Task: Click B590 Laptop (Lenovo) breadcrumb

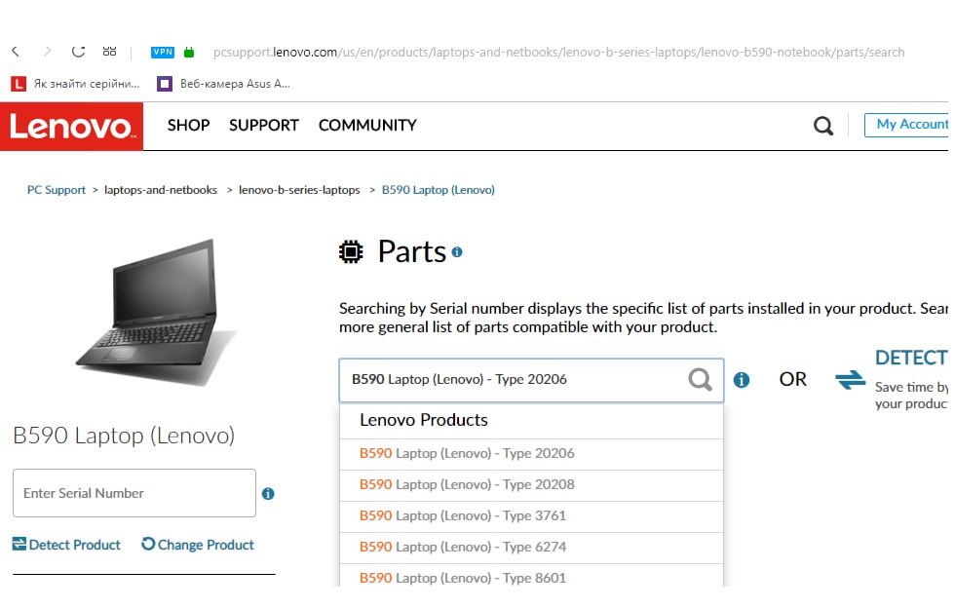Action: 438,190
